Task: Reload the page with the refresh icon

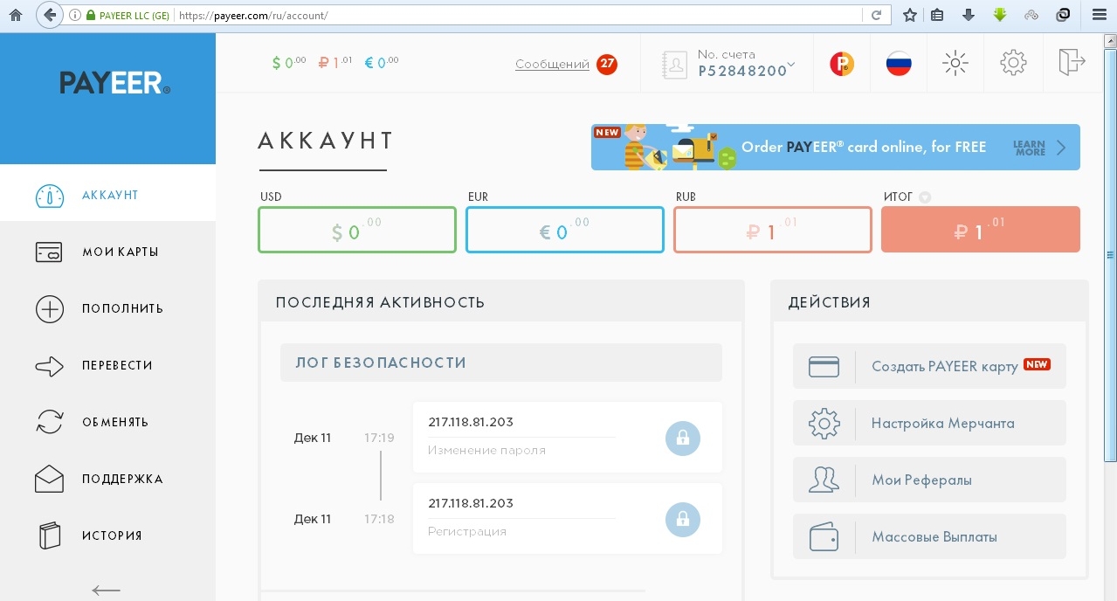Action: (876, 15)
